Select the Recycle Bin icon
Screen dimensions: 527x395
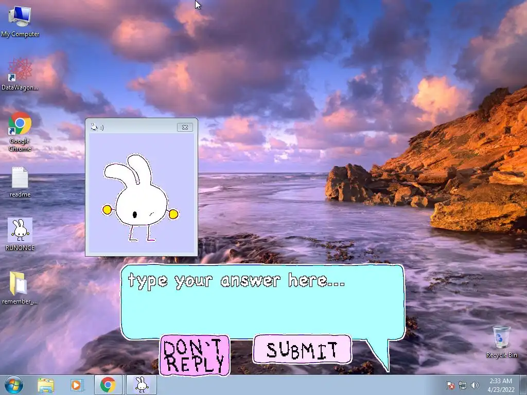pos(501,342)
